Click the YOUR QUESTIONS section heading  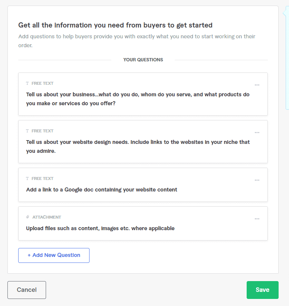pos(143,60)
